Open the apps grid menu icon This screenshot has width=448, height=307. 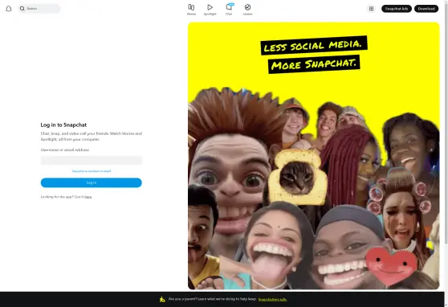tap(371, 9)
